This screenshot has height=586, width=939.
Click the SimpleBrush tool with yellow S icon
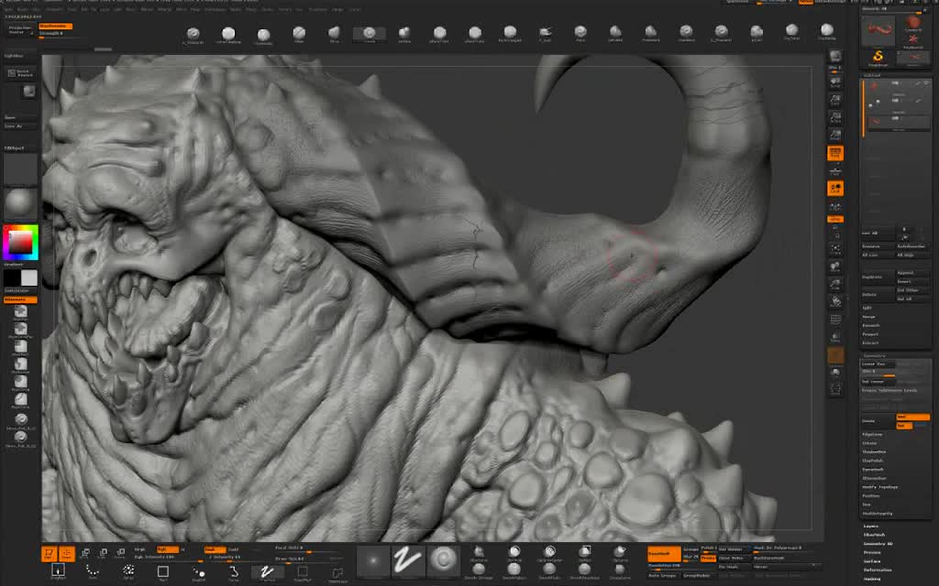tap(878, 58)
